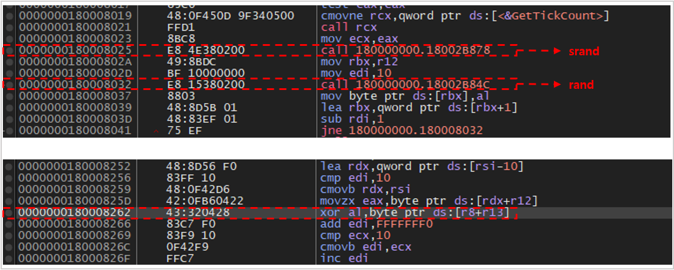Toggle breakpoint dot at address 0000000180008262
The image size is (674, 270).
coord(8,212)
